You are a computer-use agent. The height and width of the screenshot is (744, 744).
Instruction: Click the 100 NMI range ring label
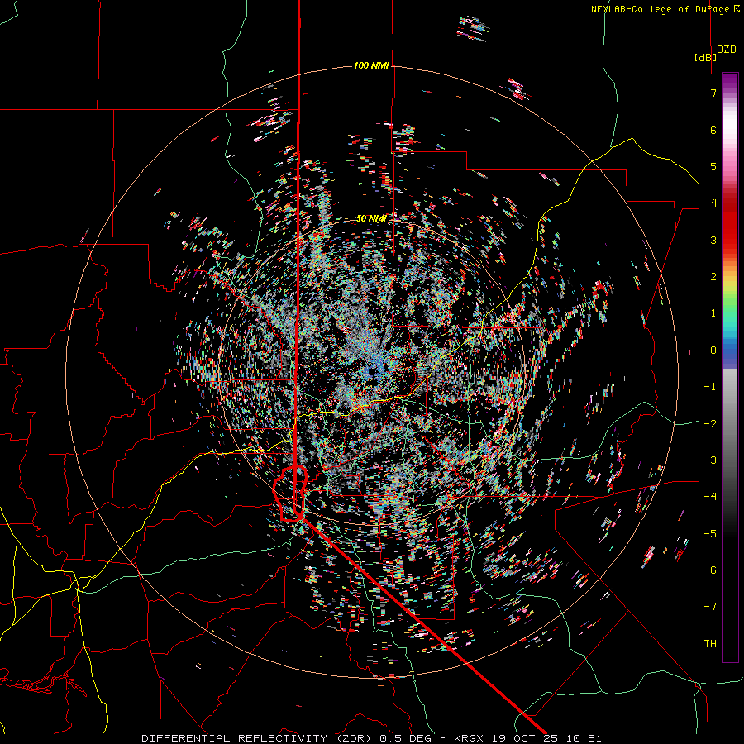click(371, 65)
